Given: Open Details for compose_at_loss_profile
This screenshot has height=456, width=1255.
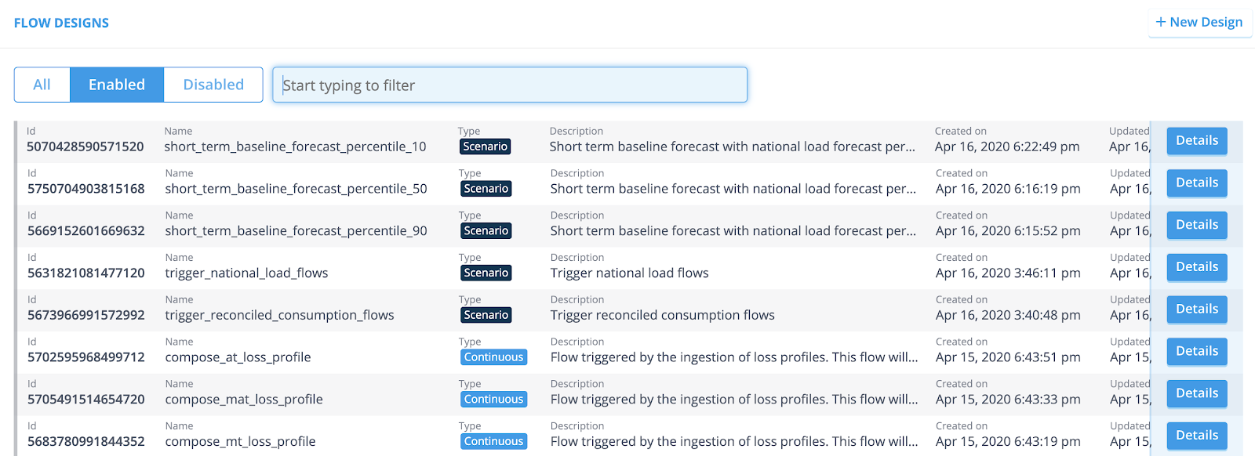Looking at the screenshot, I should click(1196, 352).
